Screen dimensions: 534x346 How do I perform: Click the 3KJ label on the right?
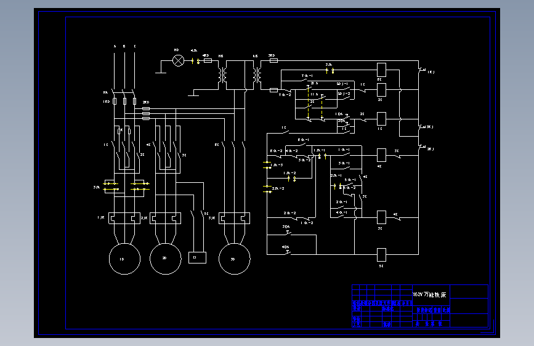point(430,127)
